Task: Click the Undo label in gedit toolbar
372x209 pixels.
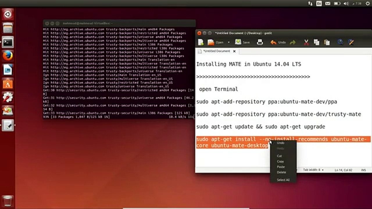Action: (282, 42)
